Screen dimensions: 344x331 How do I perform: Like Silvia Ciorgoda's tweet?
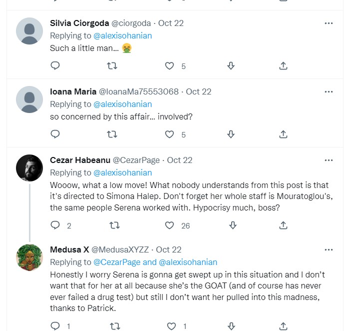[x=170, y=66]
